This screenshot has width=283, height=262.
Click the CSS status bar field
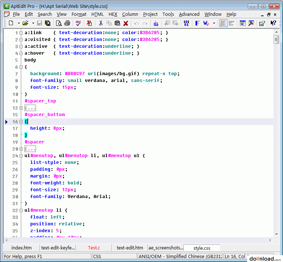tap(114, 256)
